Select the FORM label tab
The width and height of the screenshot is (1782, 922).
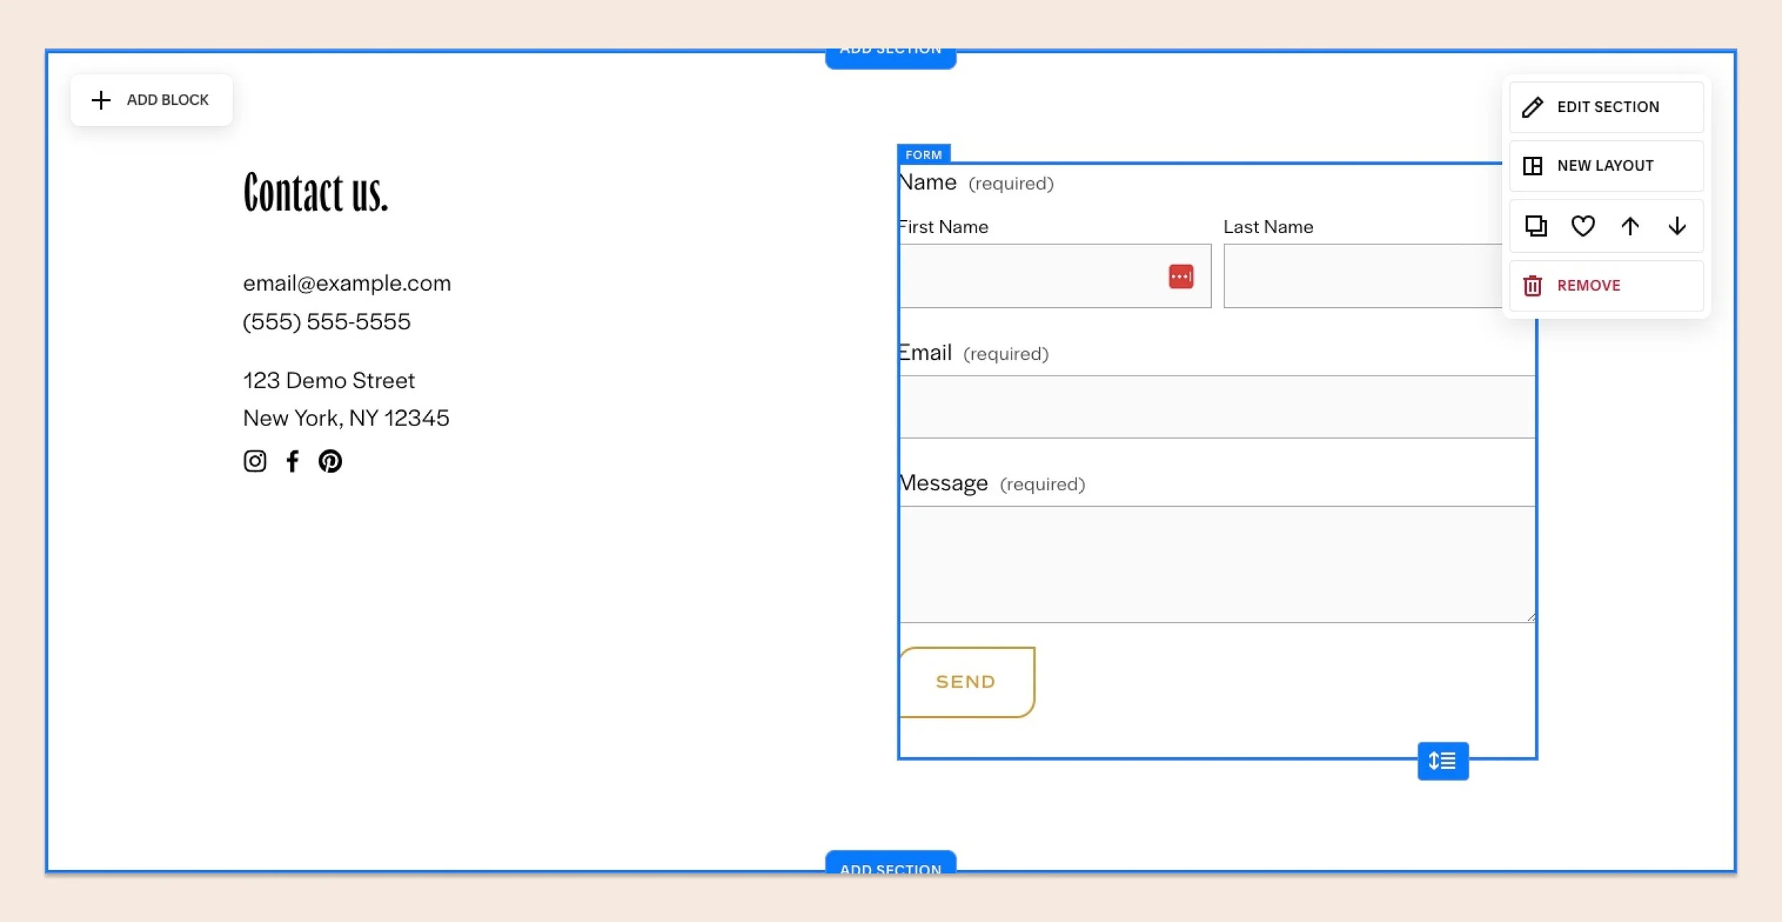[x=923, y=155]
